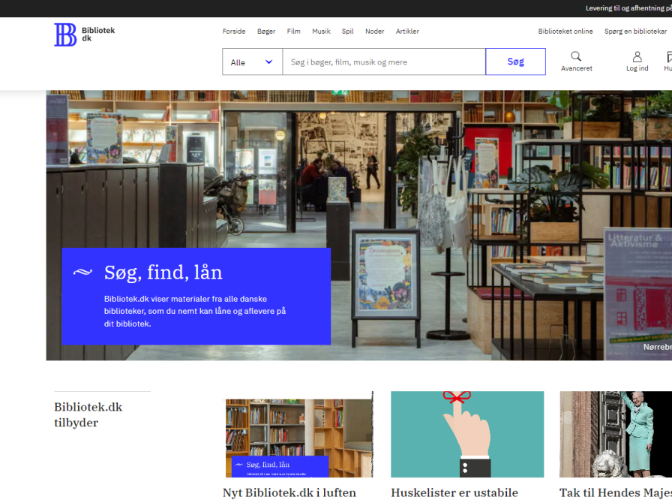Click the Søg, find, lån banner heading
Viewport: 672px width, 503px height.
point(163,272)
